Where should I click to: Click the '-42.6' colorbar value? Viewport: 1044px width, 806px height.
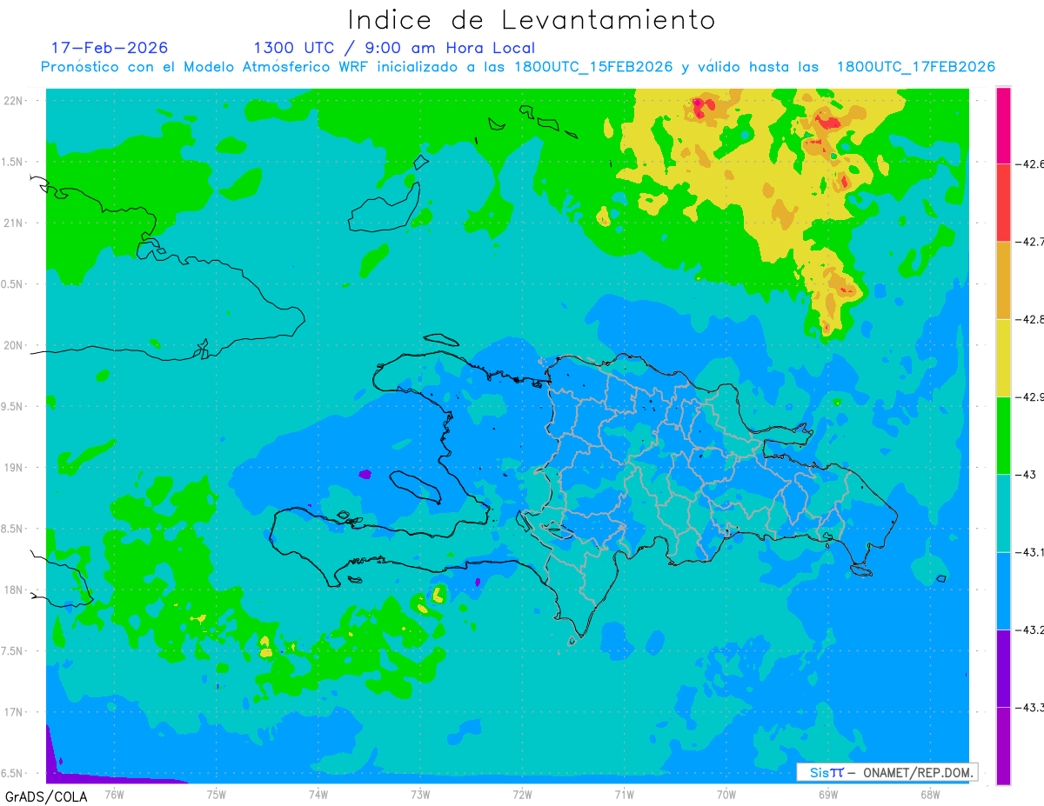(1028, 163)
